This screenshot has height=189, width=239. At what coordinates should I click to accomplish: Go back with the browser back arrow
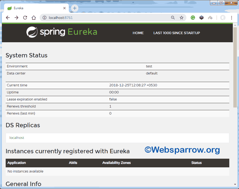[8, 18]
